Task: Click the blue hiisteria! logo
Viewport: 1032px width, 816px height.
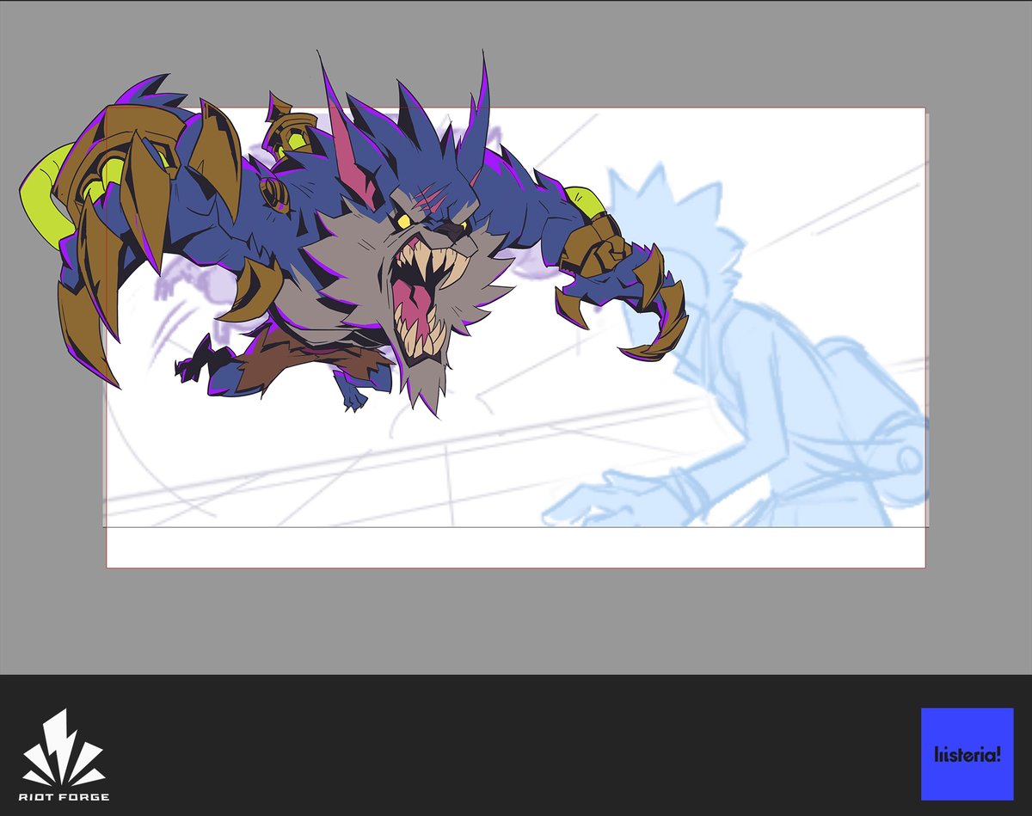Action: coord(967,754)
